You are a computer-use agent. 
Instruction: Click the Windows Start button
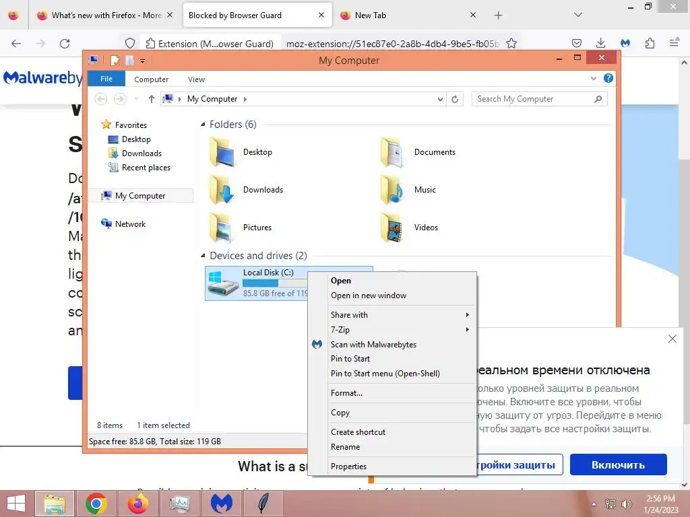(x=16, y=504)
